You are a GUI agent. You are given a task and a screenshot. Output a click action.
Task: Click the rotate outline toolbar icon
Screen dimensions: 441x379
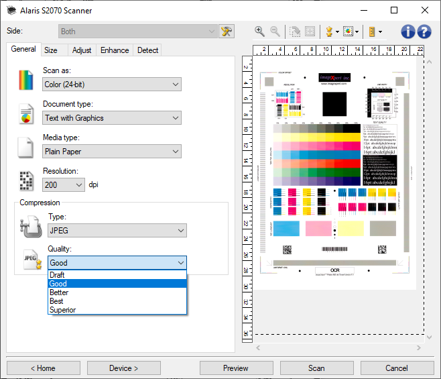pos(294,32)
